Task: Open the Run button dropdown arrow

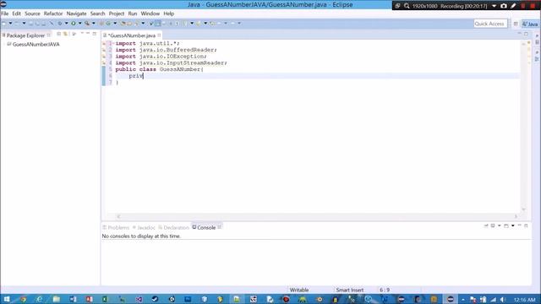Action: [x=79, y=24]
